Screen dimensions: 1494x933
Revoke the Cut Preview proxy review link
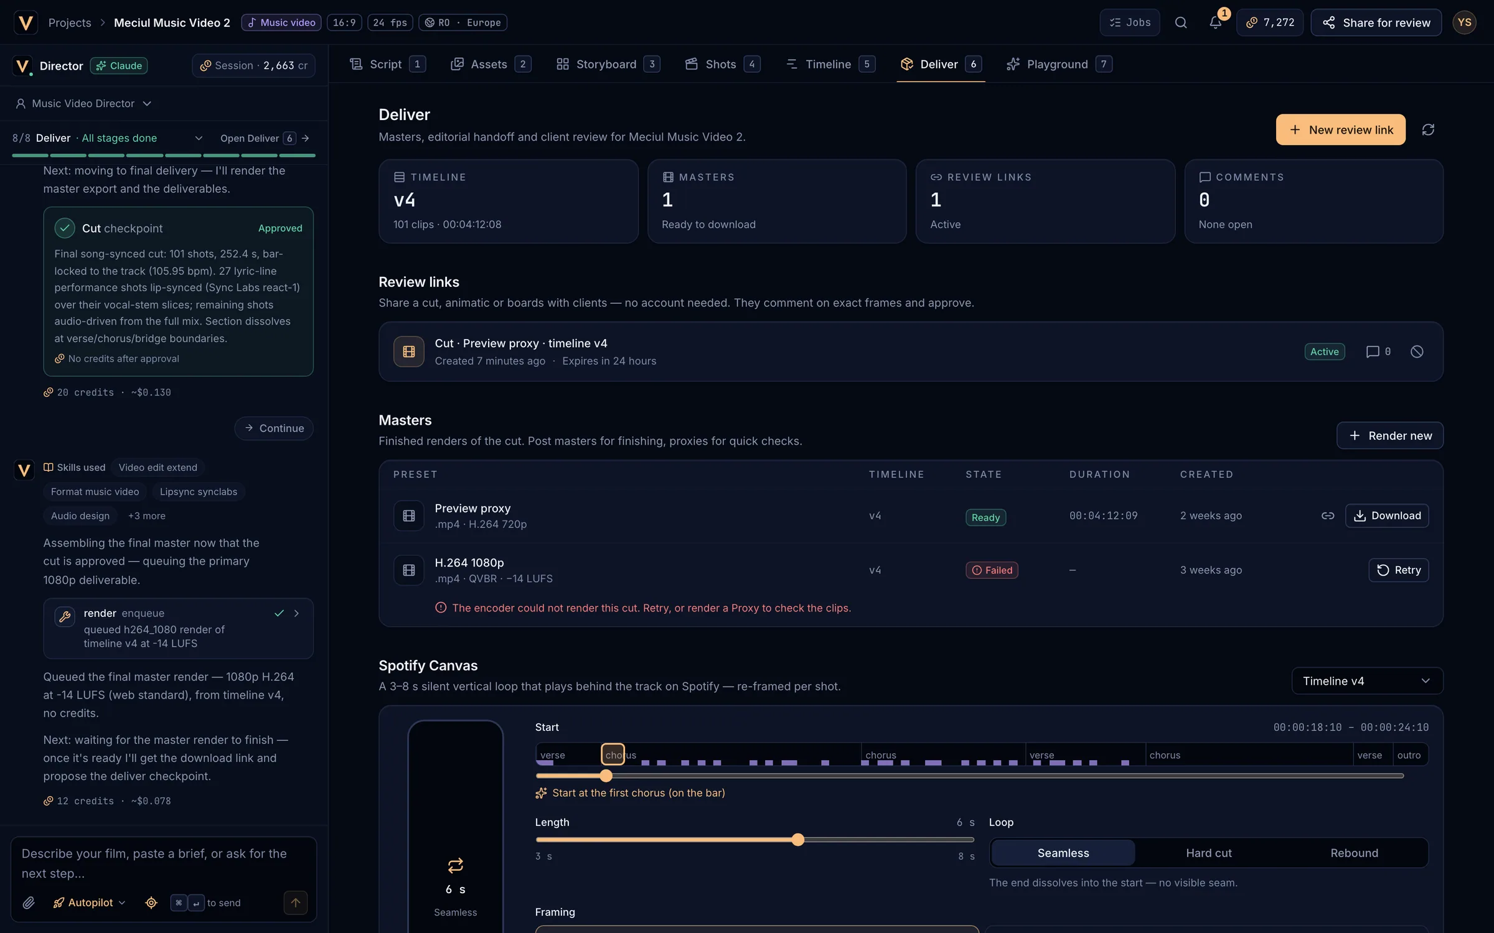[1417, 351]
